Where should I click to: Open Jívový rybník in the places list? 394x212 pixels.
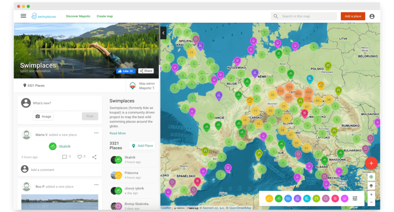point(132,190)
